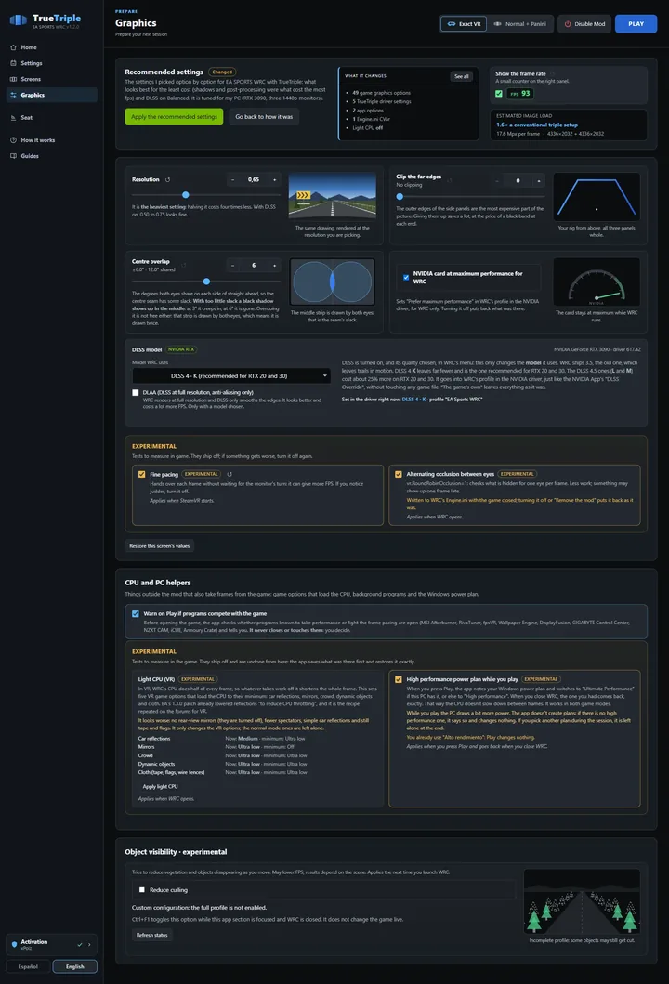
Task: Increase Clip the far edges value
Action: (x=539, y=181)
